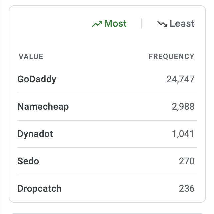The width and height of the screenshot is (214, 214).
Task: Click the green trending-up arrow icon
Action: tap(97, 24)
